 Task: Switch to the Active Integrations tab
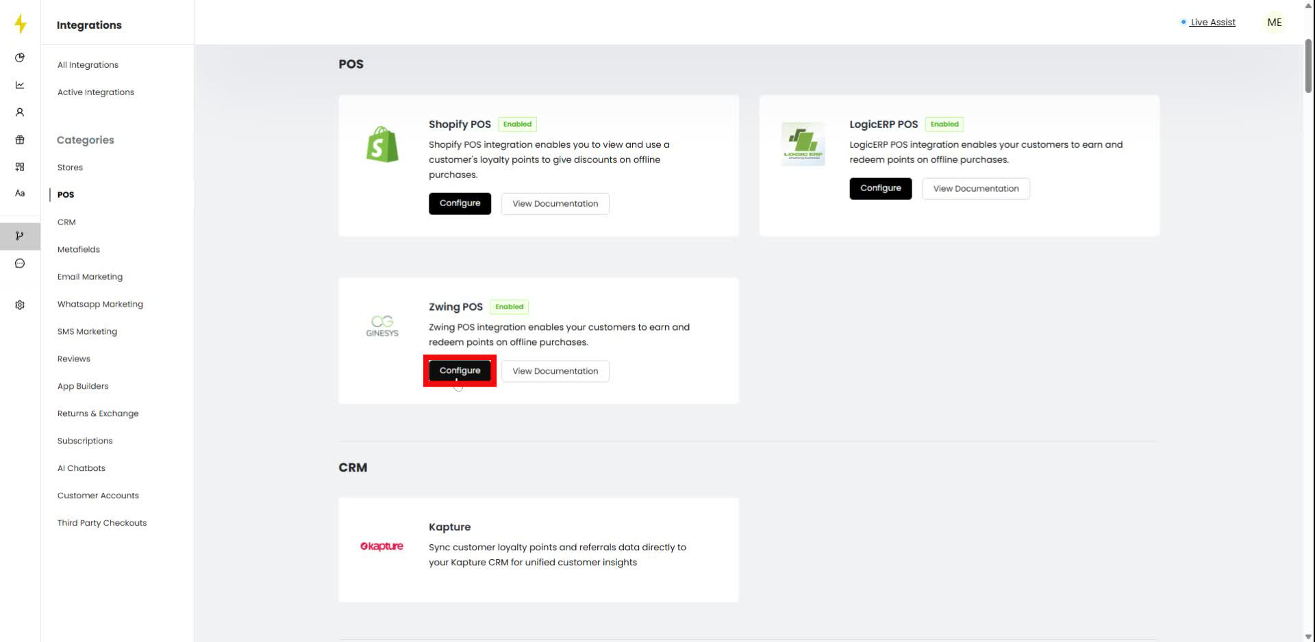coord(95,92)
